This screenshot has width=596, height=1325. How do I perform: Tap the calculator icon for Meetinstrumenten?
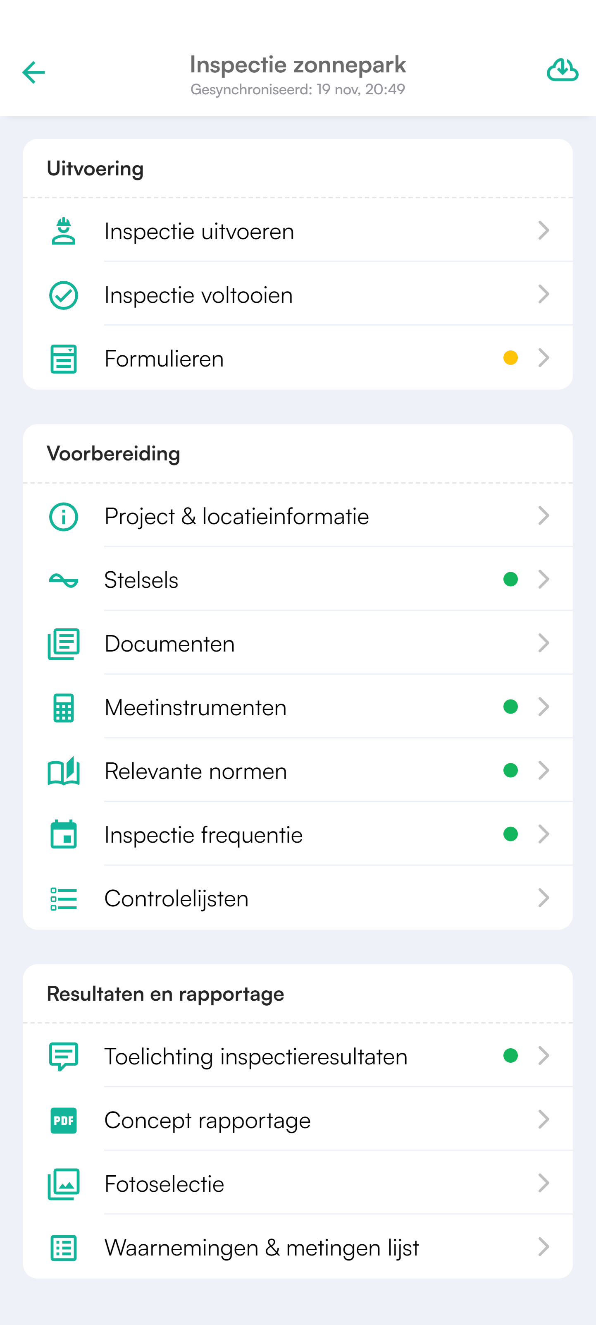point(64,708)
